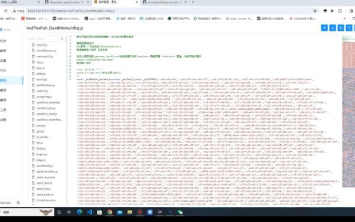Click the play-shaped extension icon in Chrome toolbar
355x222 pixels.
[332, 11]
